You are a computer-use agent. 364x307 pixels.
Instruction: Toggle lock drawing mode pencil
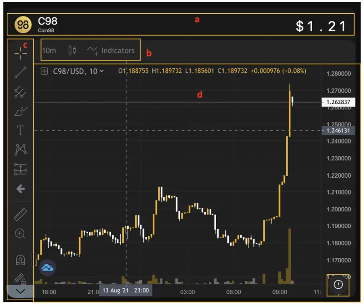(x=20, y=279)
